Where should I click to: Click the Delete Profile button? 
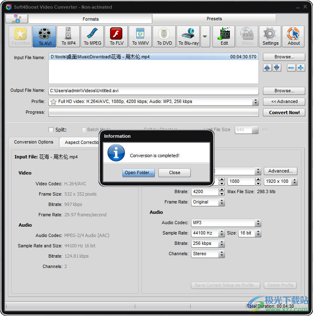280,285
